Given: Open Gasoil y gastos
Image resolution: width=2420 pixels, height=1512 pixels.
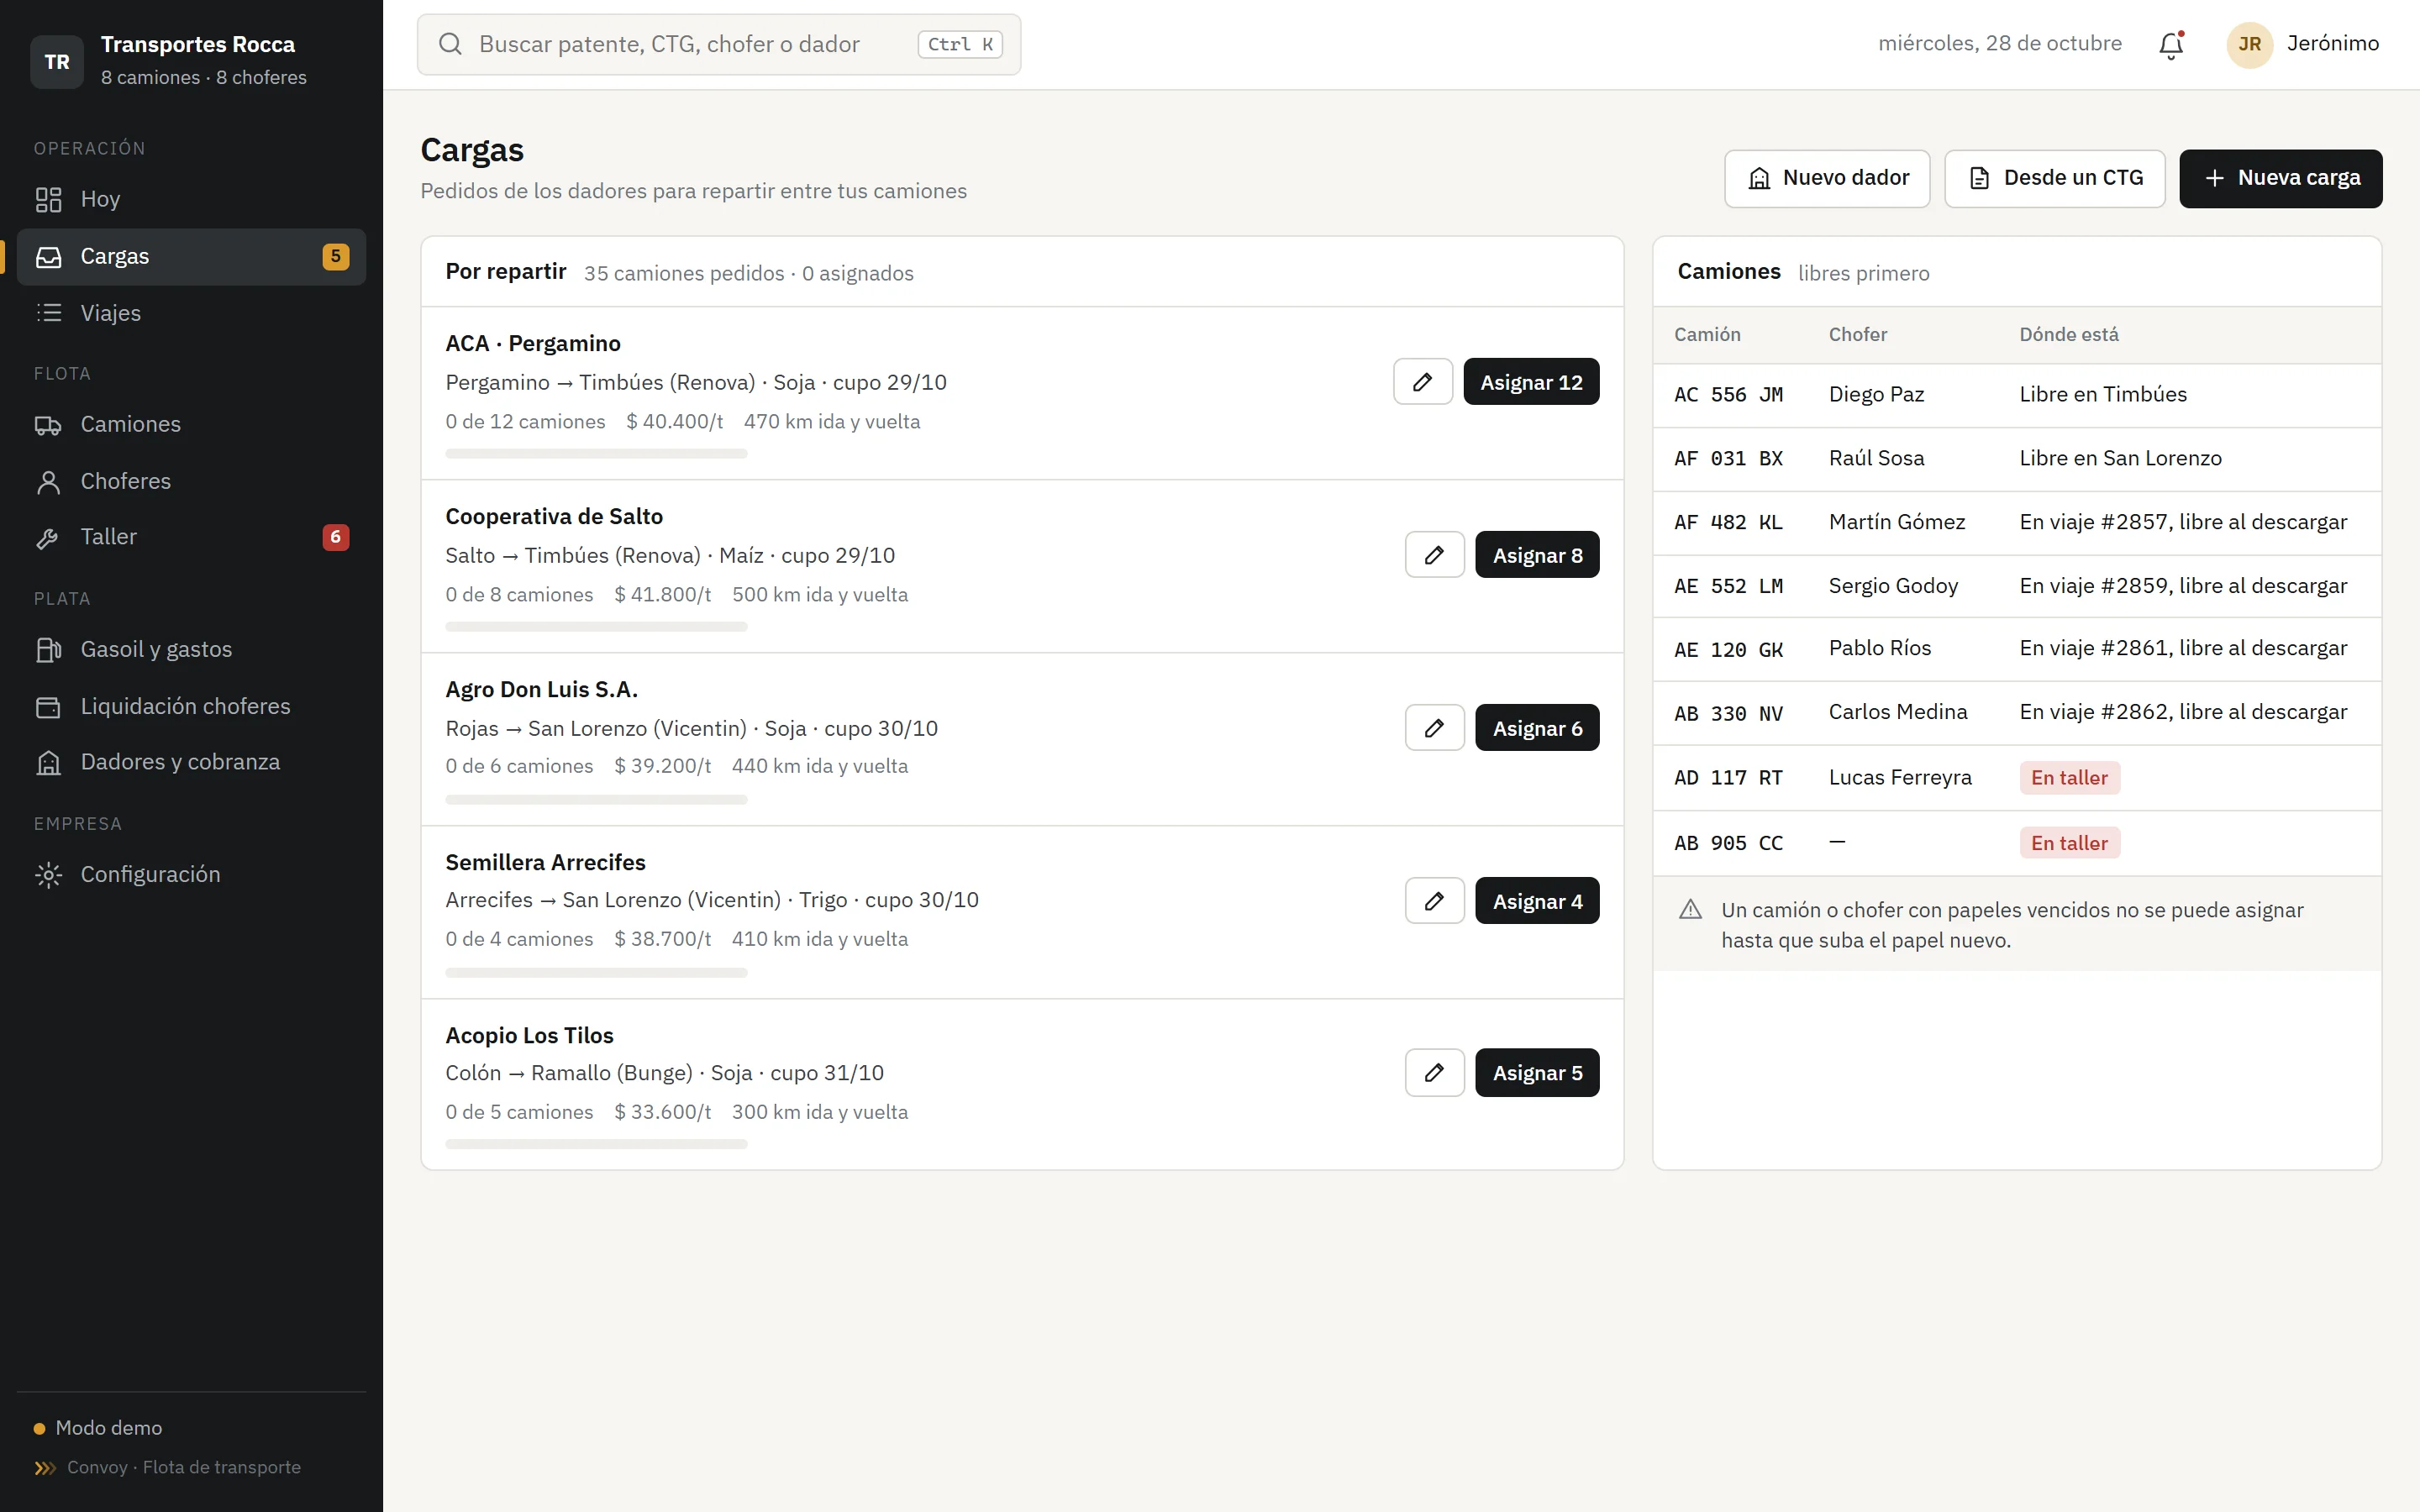Looking at the screenshot, I should [x=191, y=649].
